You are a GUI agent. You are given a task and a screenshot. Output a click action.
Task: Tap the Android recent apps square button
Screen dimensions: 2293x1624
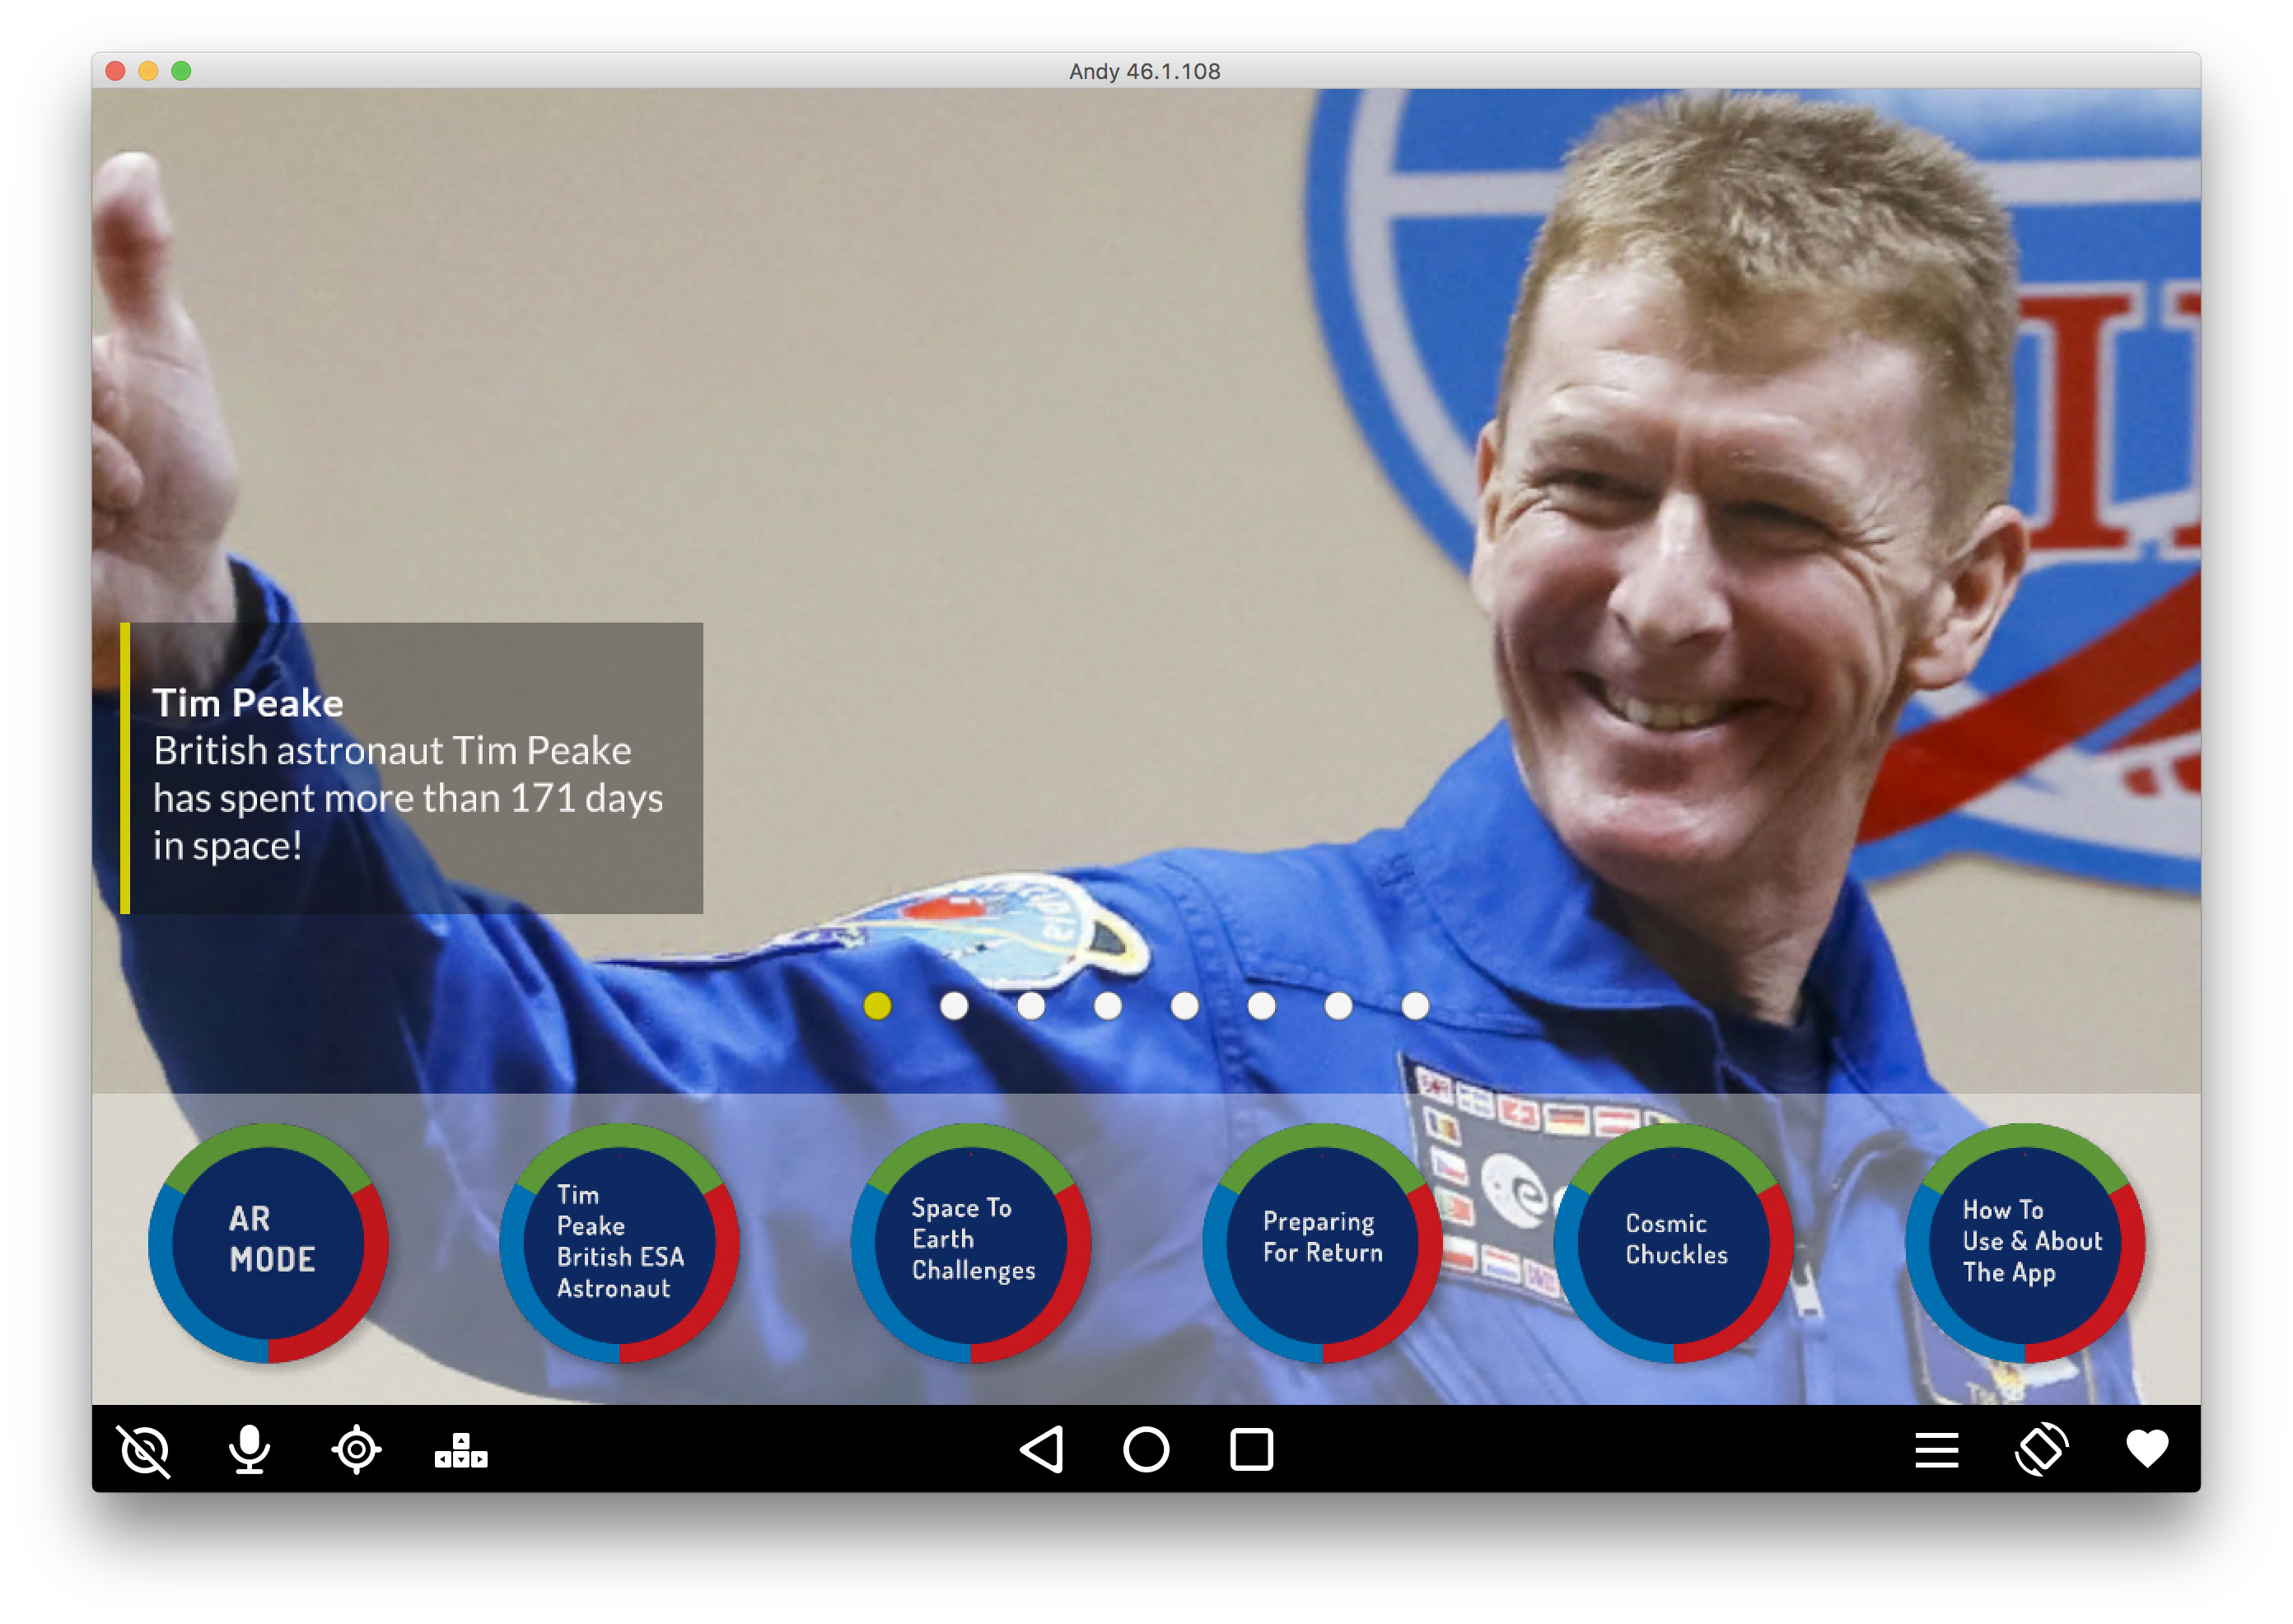click(x=1251, y=1450)
